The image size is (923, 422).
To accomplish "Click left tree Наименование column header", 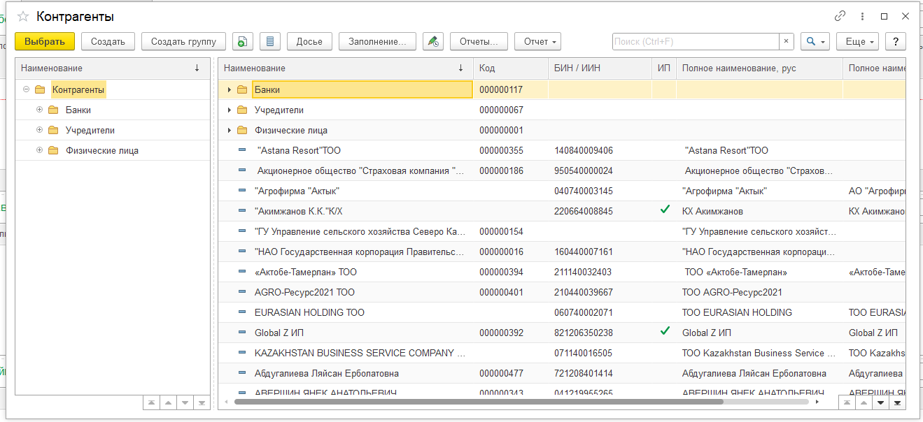I will tap(113, 68).
